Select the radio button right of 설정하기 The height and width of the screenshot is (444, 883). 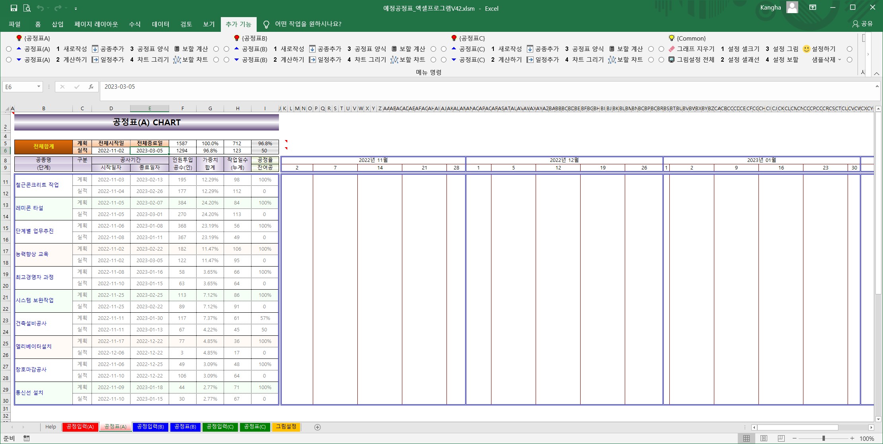pyautogui.click(x=850, y=49)
